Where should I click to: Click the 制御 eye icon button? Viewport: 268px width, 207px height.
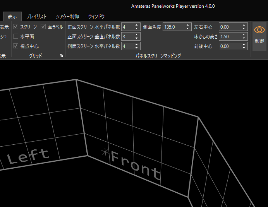point(259,35)
